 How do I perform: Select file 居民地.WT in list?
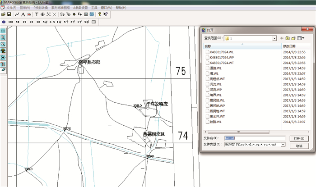(x=218, y=111)
